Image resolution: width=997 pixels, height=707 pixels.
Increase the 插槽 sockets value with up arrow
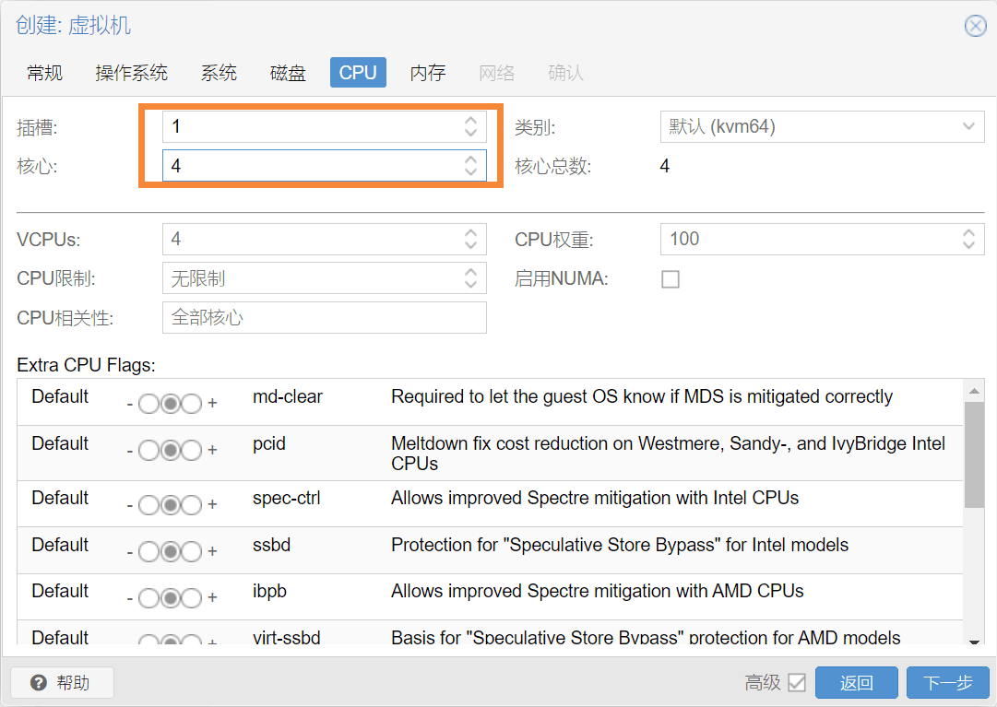[470, 120]
